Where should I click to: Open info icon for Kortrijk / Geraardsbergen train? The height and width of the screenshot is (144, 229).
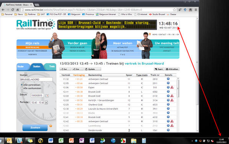pyautogui.click(x=168, y=100)
